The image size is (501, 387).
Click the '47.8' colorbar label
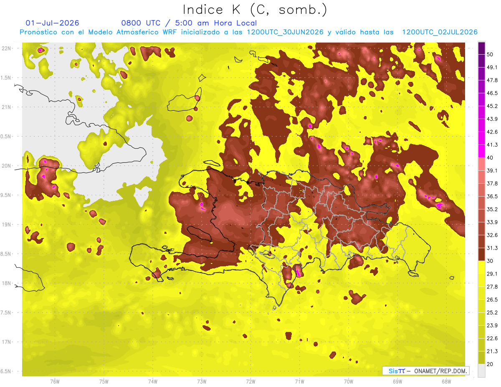[x=492, y=80]
